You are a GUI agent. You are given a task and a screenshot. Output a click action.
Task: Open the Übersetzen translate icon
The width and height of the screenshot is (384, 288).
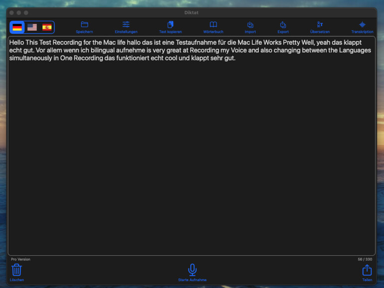click(x=320, y=24)
